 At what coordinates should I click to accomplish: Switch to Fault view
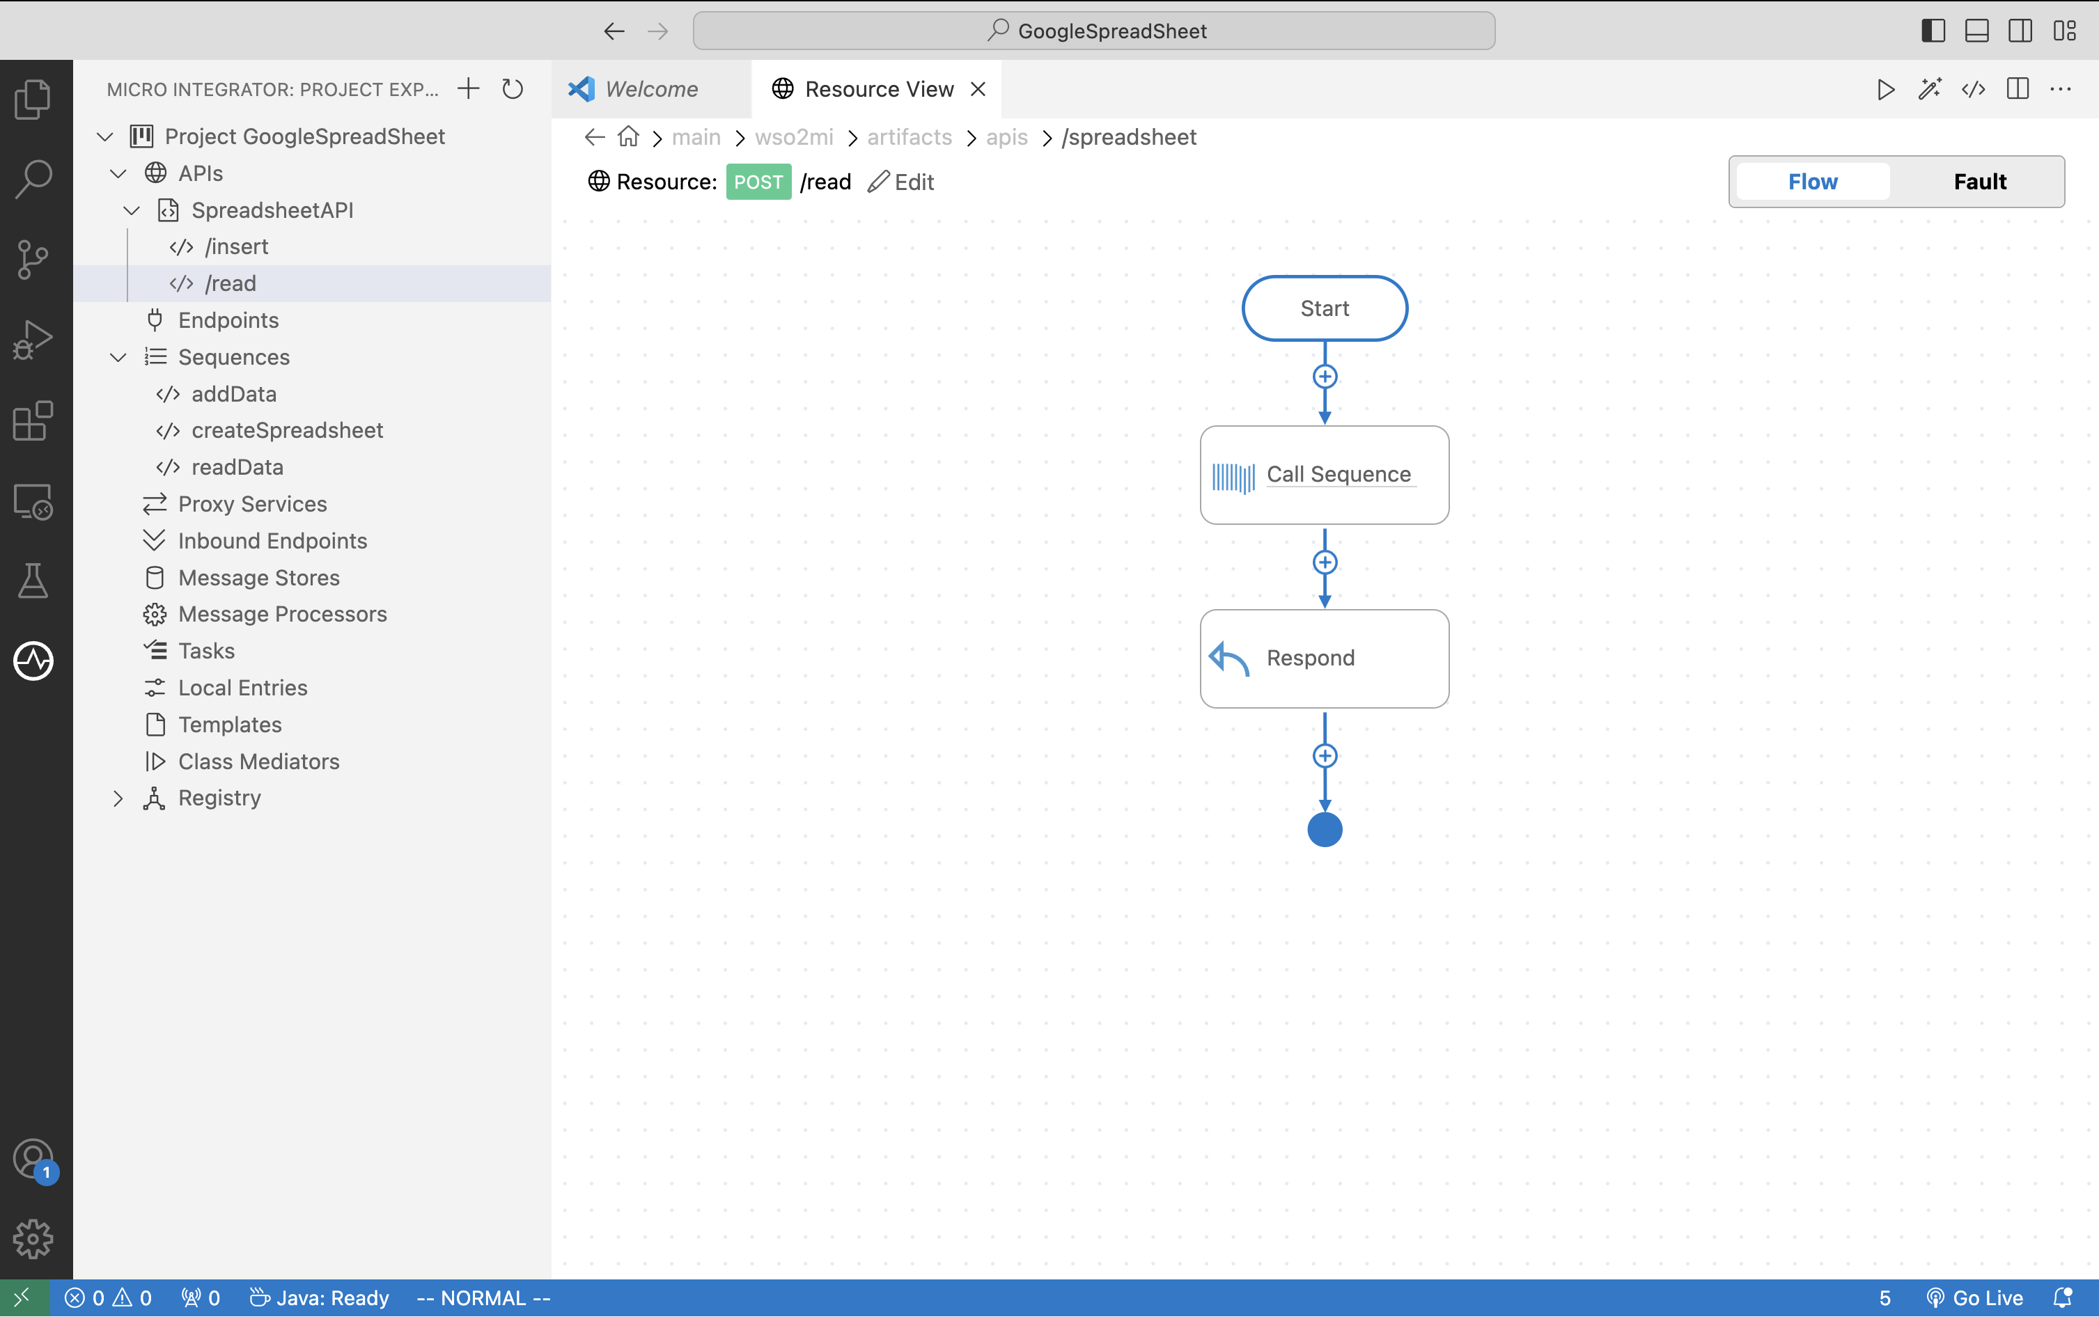coord(1980,181)
